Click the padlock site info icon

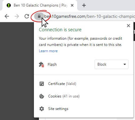tap(39, 16)
